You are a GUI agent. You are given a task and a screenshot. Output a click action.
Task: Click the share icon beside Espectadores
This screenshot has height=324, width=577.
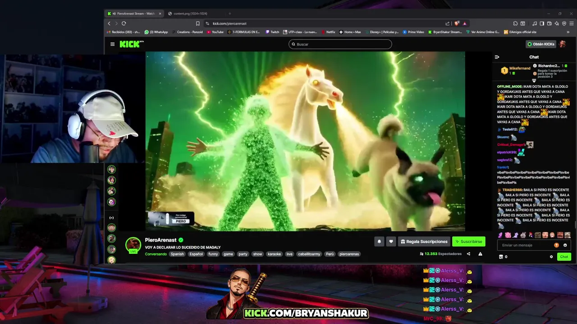468,254
